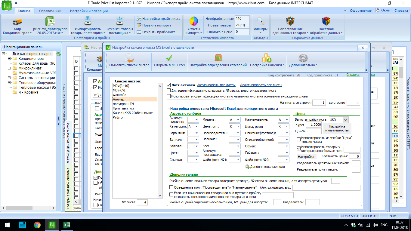Viewport: 411px width, 231px height.
Task: Open File Explorer save icon in taskbar
Action: coord(22,225)
